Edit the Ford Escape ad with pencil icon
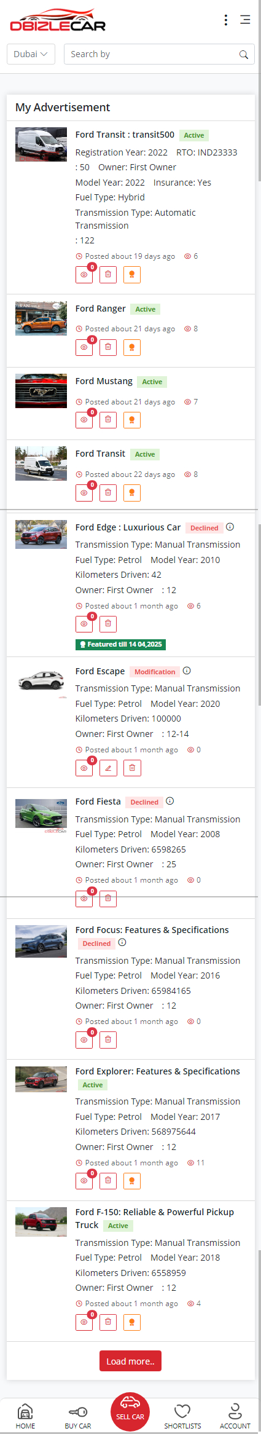The width and height of the screenshot is (261, 1434). tap(108, 768)
